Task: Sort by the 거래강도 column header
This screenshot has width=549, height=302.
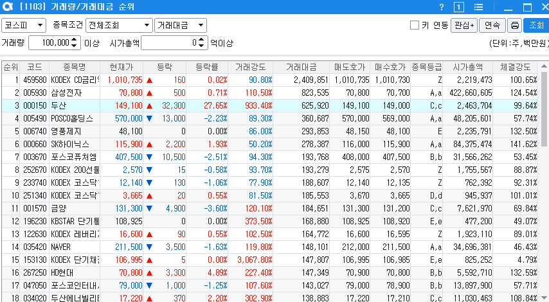Action: (250, 67)
